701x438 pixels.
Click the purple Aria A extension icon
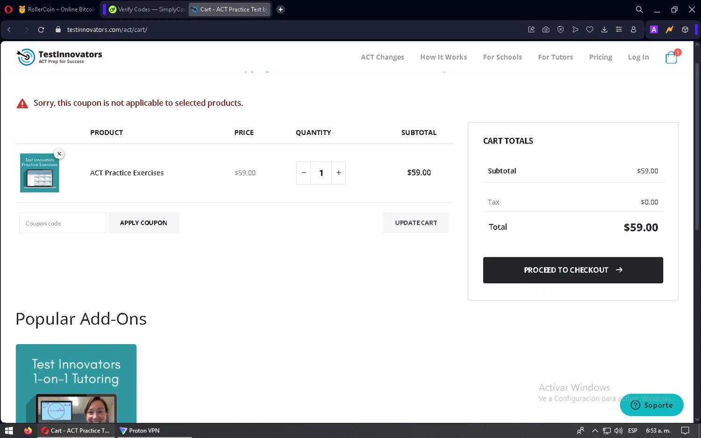coord(654,29)
